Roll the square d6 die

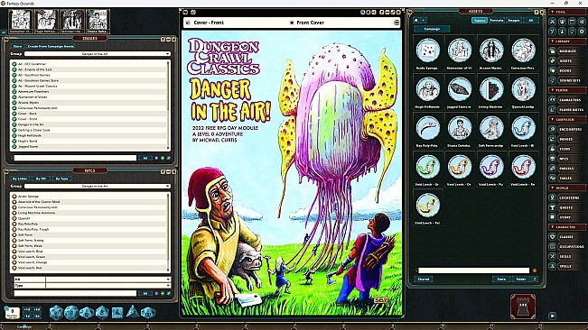[x=117, y=312]
